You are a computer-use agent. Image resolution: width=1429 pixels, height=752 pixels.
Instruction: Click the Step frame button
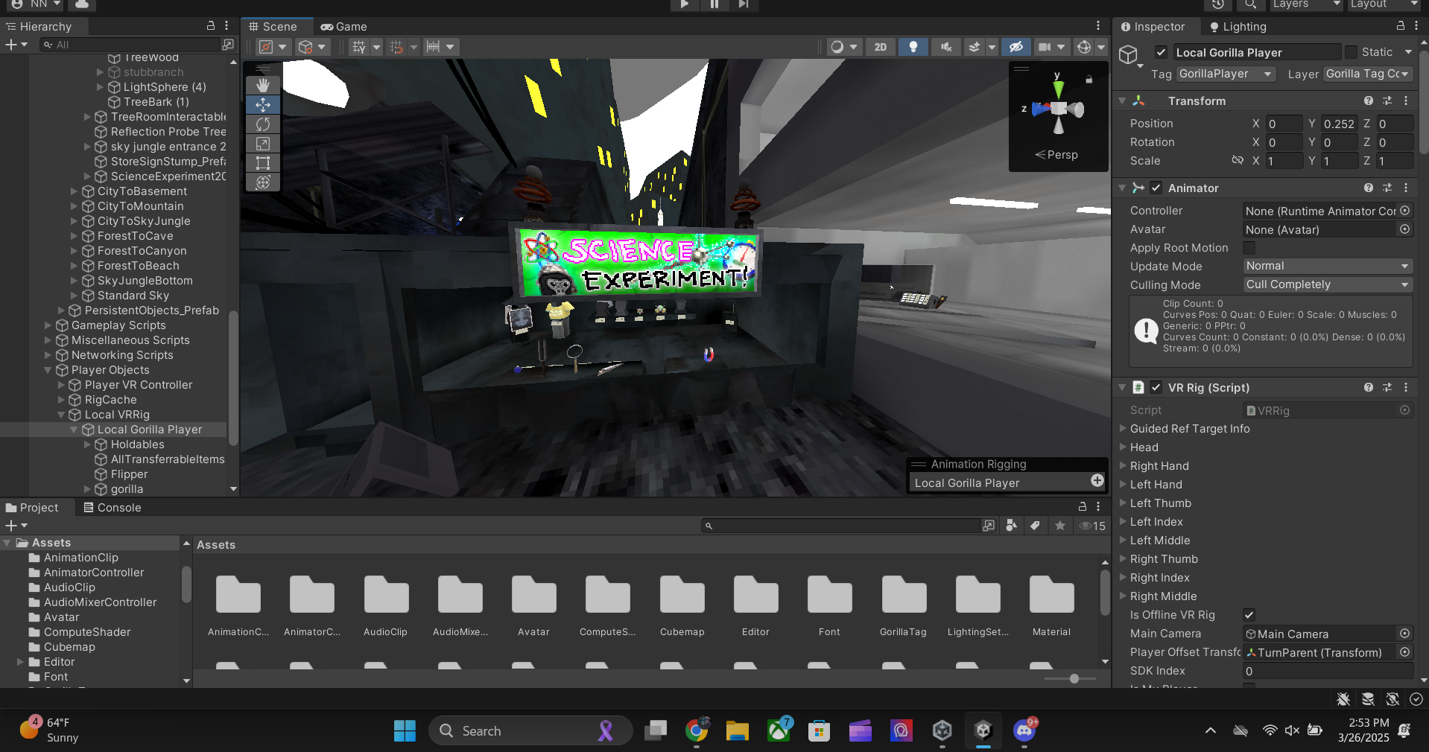tap(743, 4)
